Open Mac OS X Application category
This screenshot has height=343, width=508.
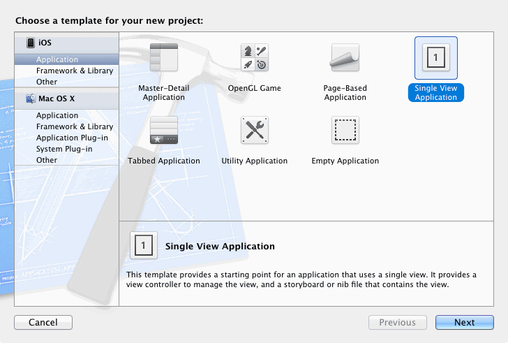coord(57,116)
